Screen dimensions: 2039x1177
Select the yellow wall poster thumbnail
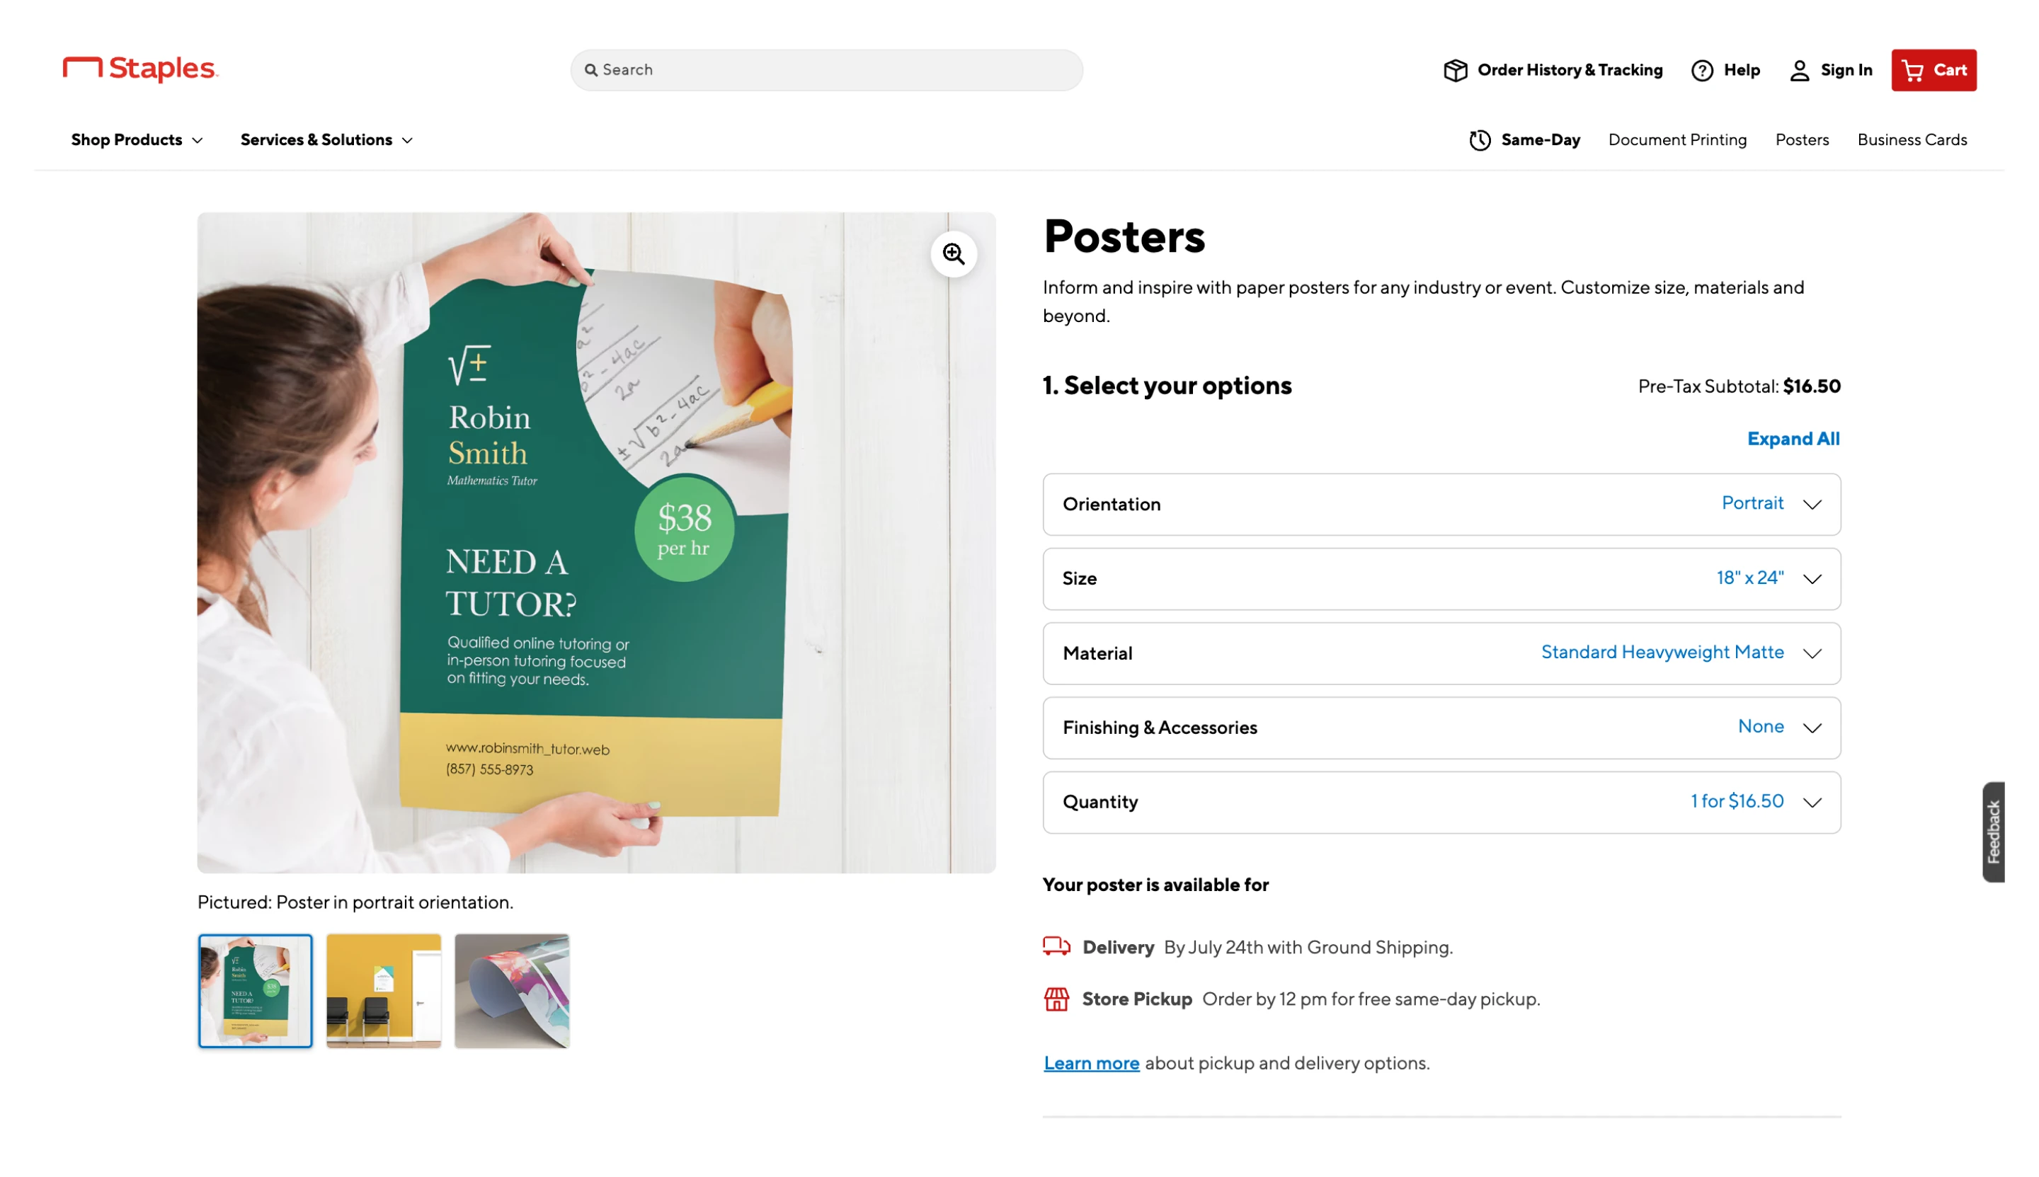click(x=383, y=990)
